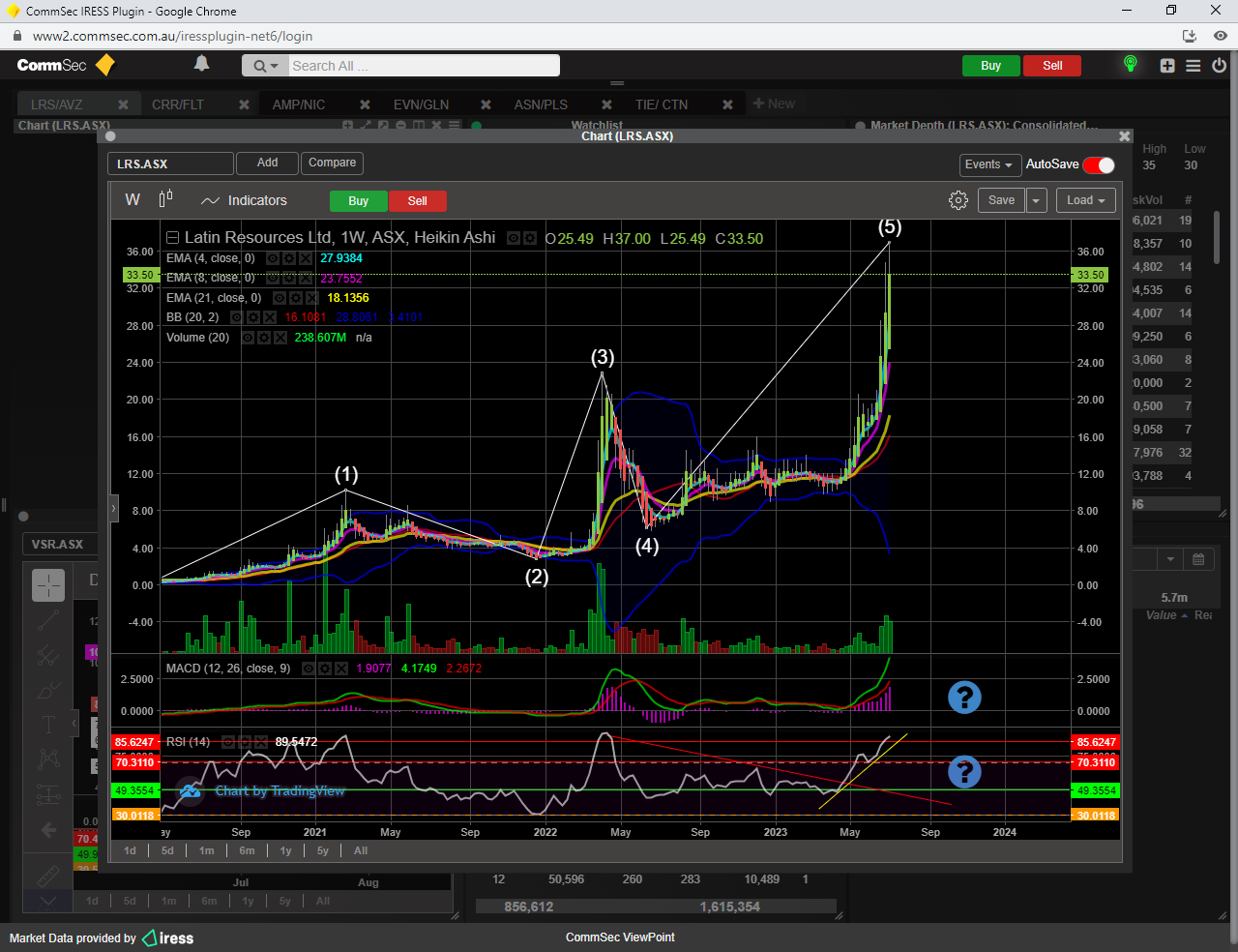The image size is (1238, 952).
Task: Open the search category dropdown in header
Action: [265, 66]
